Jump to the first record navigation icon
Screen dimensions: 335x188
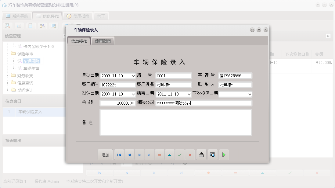tap(119, 155)
